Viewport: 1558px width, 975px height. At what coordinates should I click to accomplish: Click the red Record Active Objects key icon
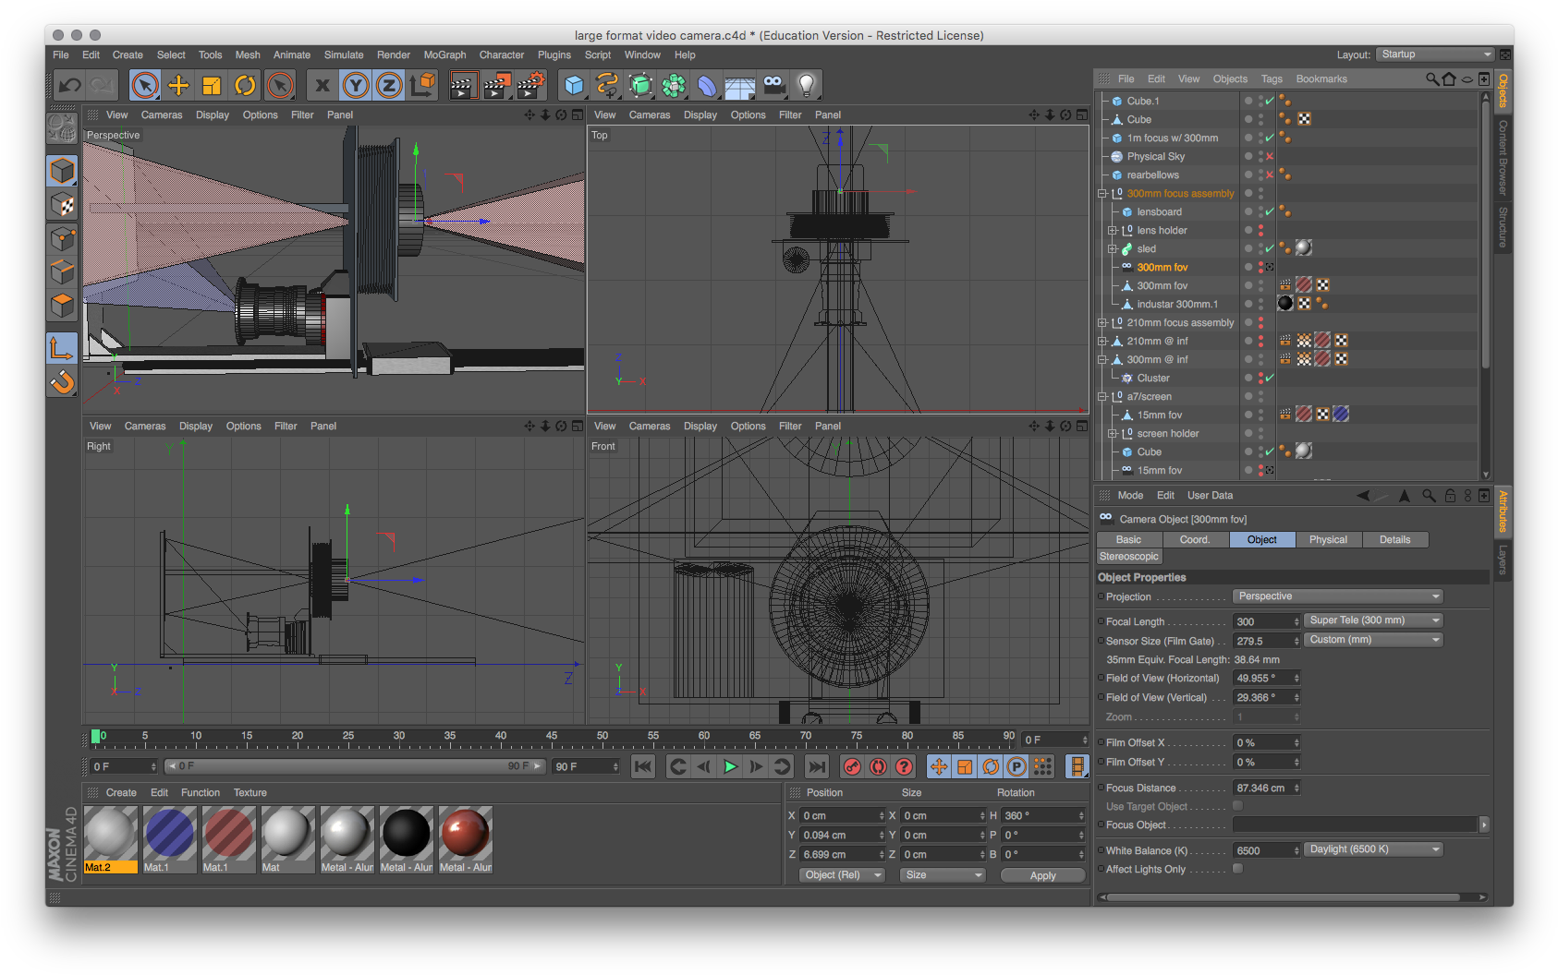coord(852,766)
